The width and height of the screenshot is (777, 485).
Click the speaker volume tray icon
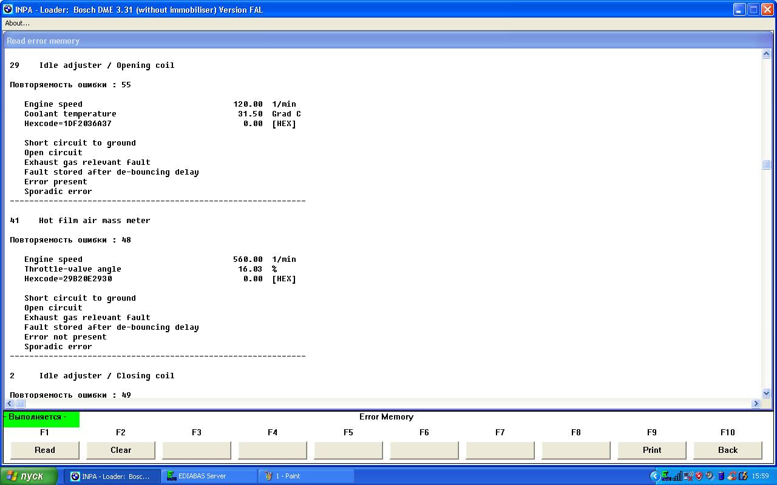click(710, 476)
